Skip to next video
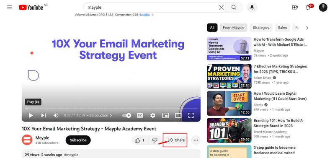 coord(44,115)
